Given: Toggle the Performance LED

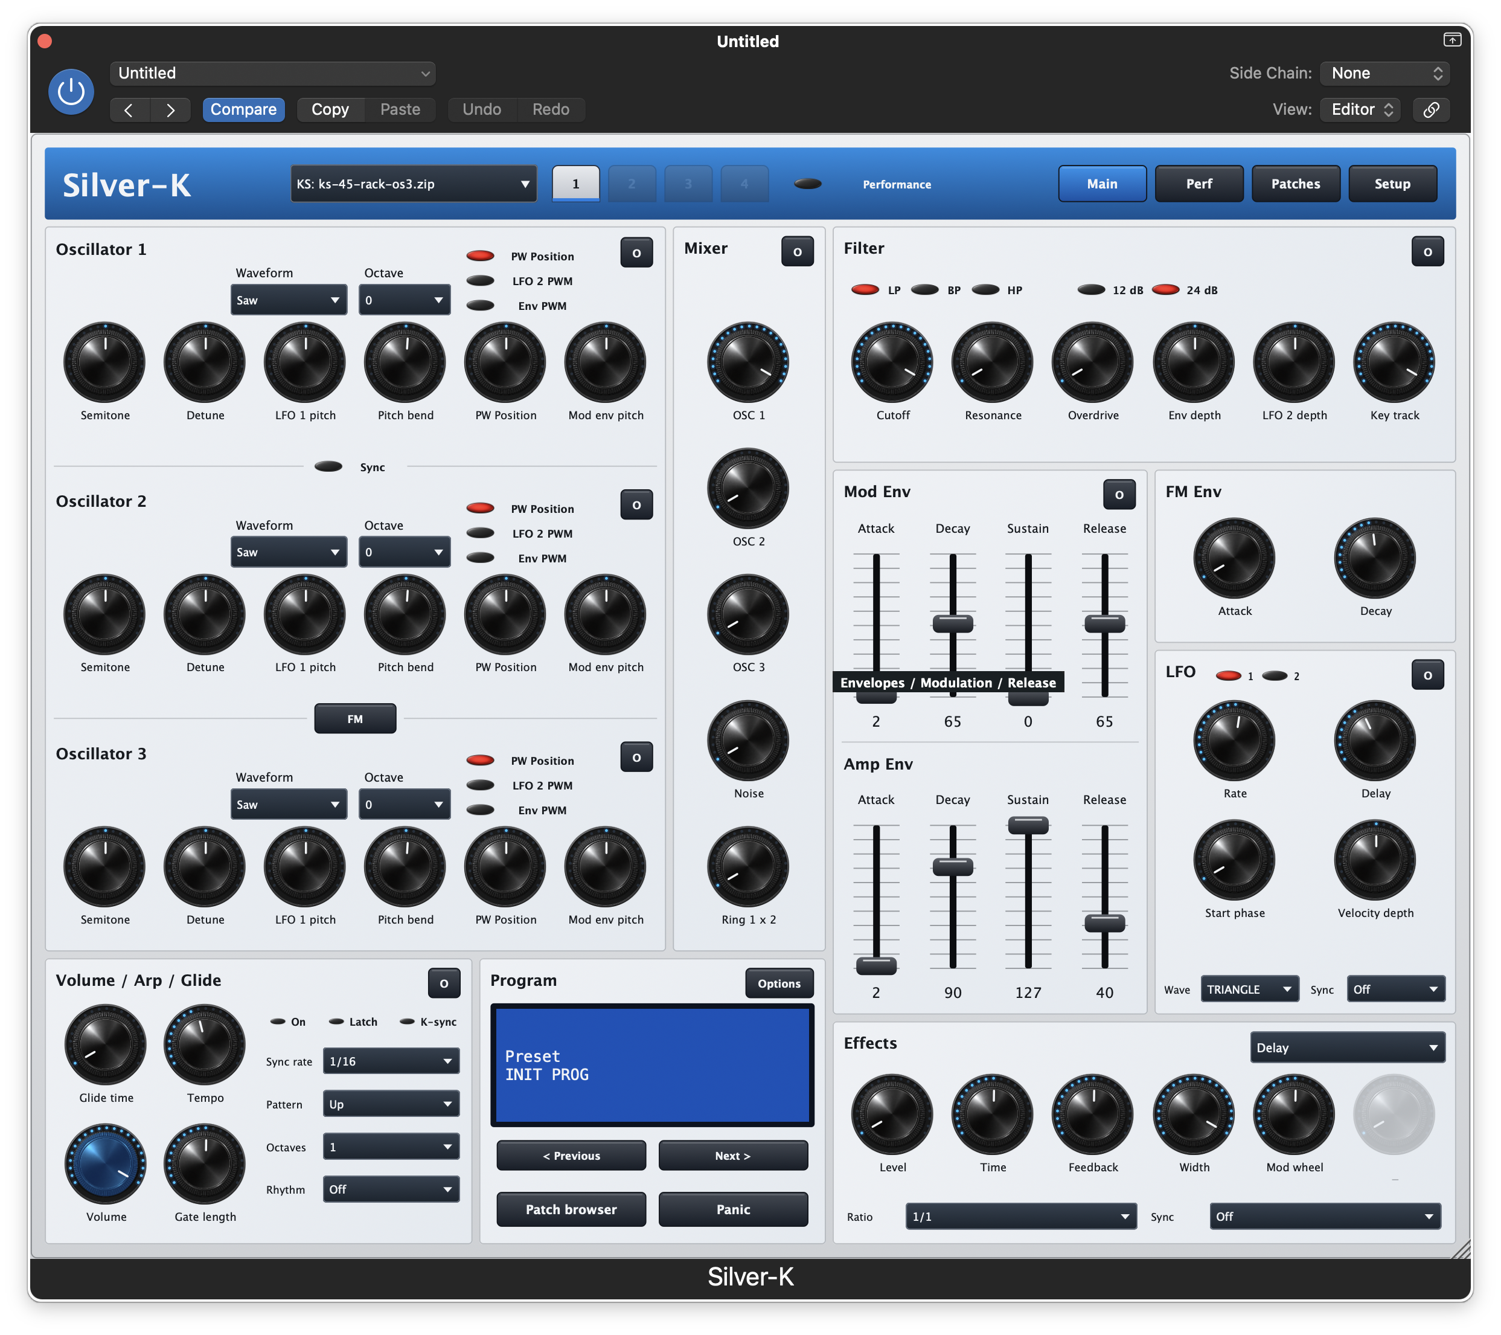Looking at the screenshot, I should pos(807,184).
